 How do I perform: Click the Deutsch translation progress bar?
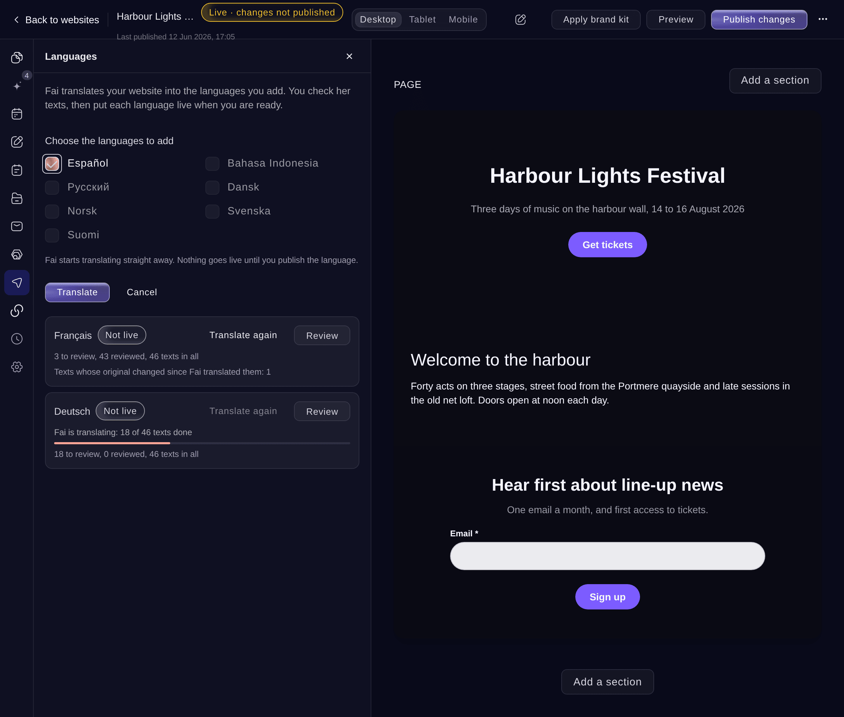202,443
